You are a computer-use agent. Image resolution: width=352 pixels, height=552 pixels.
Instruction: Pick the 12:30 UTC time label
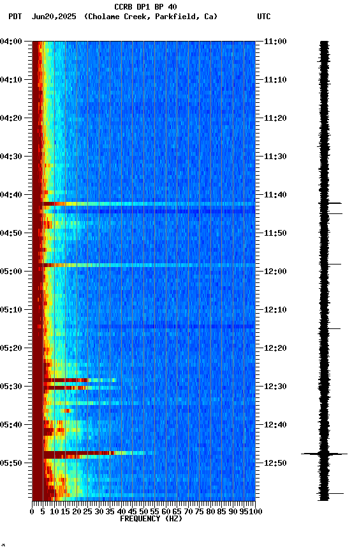point(275,387)
